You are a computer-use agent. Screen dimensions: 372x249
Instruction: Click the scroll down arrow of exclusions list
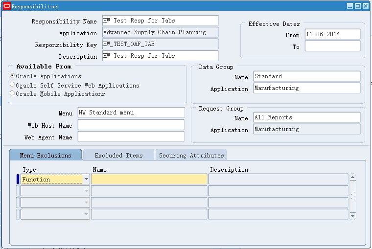click(353, 216)
